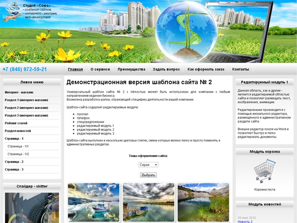Click the Модуль новостей header

265,204
